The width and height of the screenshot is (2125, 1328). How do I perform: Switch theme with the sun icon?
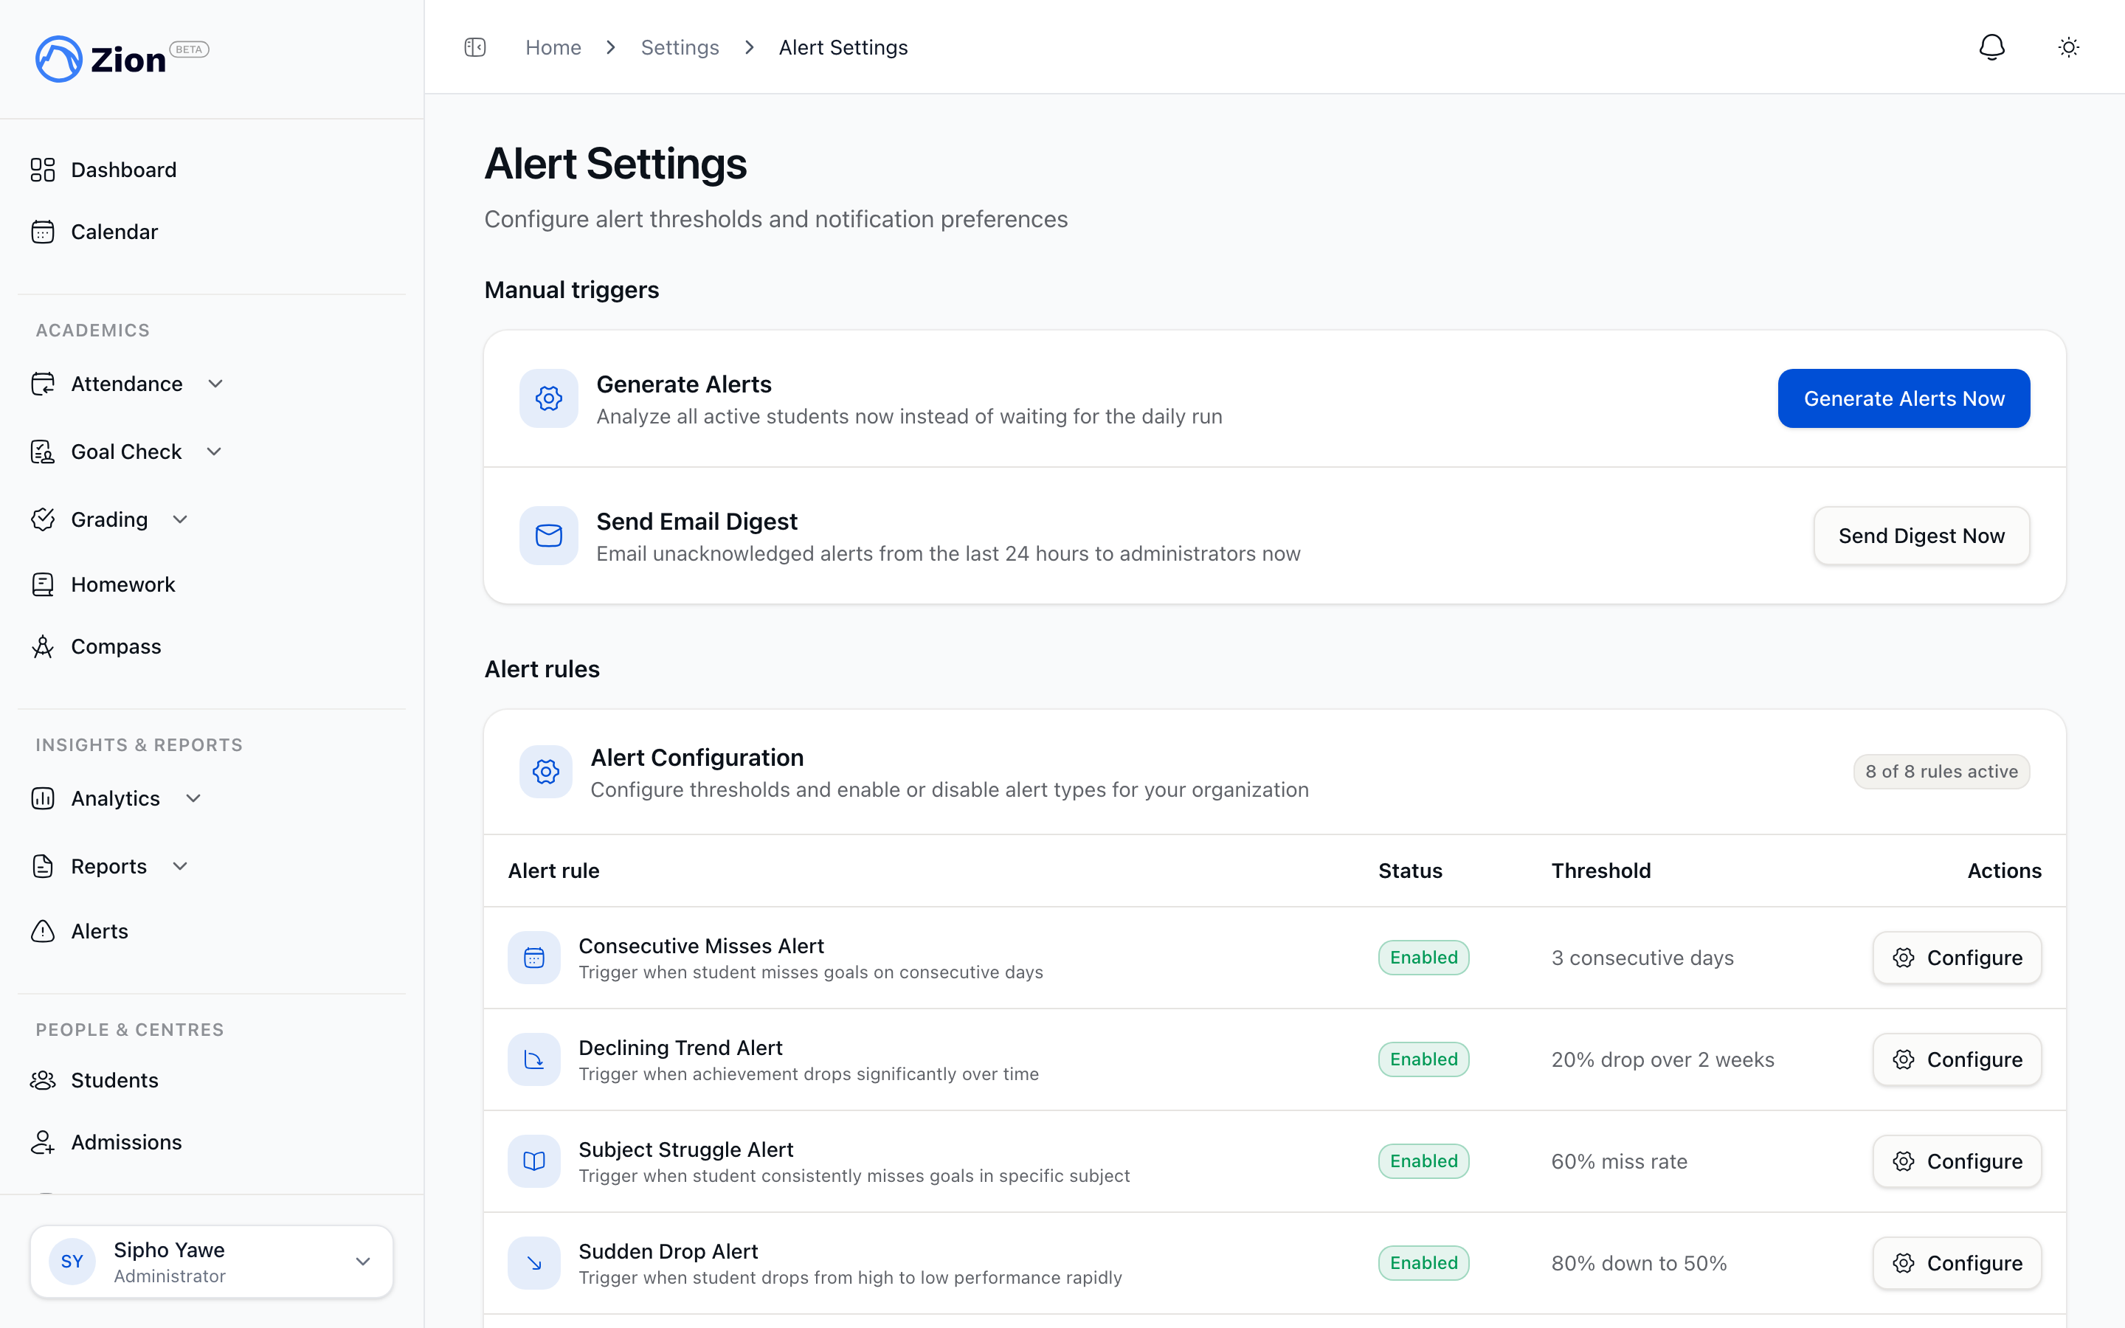click(x=2069, y=47)
